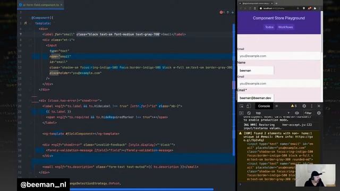Click the name="email" code line
The width and height of the screenshot is (340, 191).
(x=60, y=56)
